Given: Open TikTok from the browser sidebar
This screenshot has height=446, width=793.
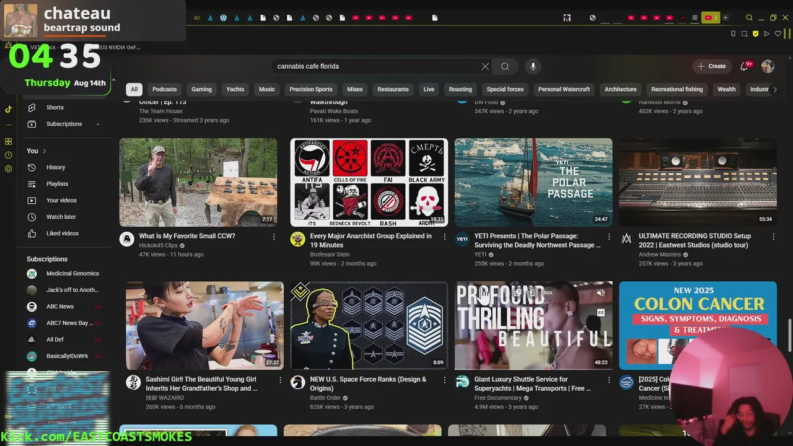Looking at the screenshot, I should pos(8,109).
